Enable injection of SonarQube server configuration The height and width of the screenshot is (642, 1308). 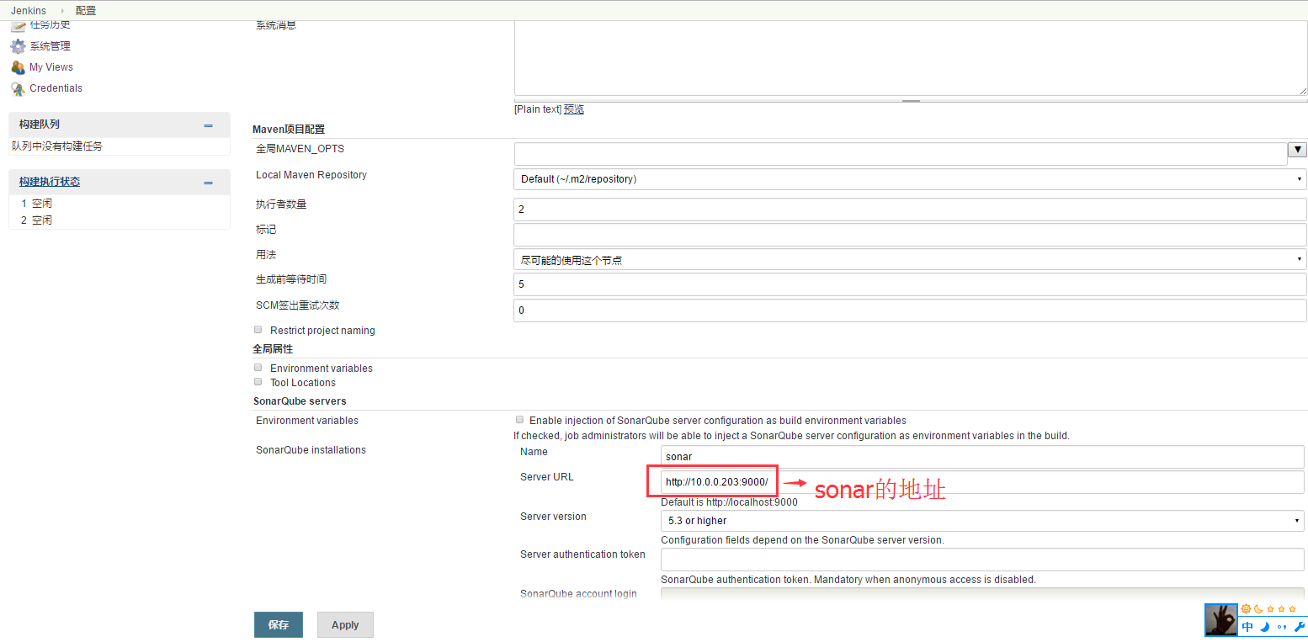(x=520, y=419)
